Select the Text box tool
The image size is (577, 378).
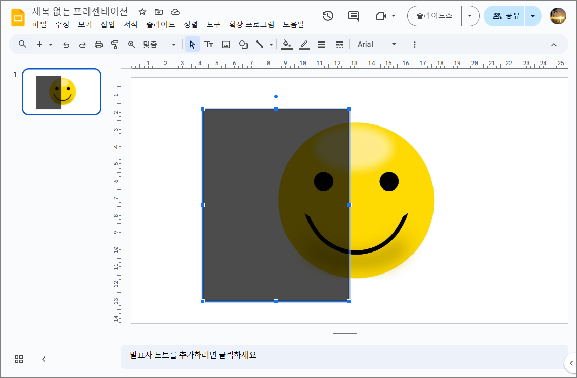209,45
